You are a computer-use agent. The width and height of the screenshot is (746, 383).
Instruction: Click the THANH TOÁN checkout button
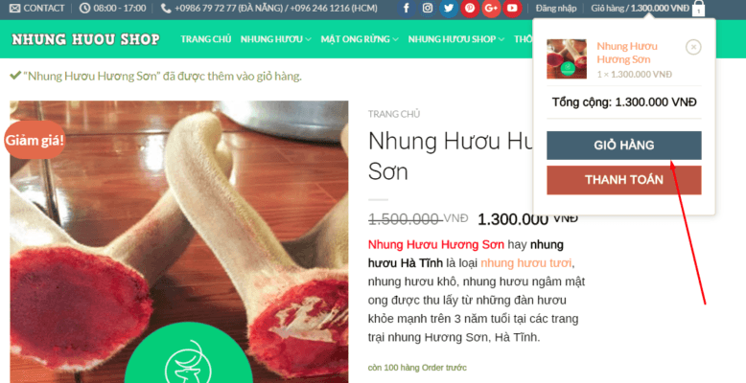point(623,180)
